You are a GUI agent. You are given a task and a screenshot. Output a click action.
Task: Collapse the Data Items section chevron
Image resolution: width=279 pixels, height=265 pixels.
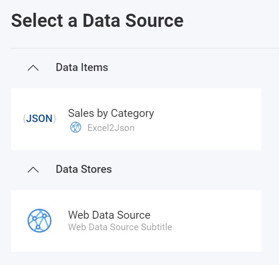point(33,67)
